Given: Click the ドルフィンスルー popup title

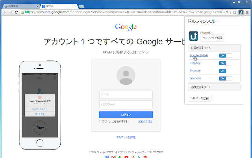Looking at the screenshot, I should pyautogui.click(x=204, y=21).
